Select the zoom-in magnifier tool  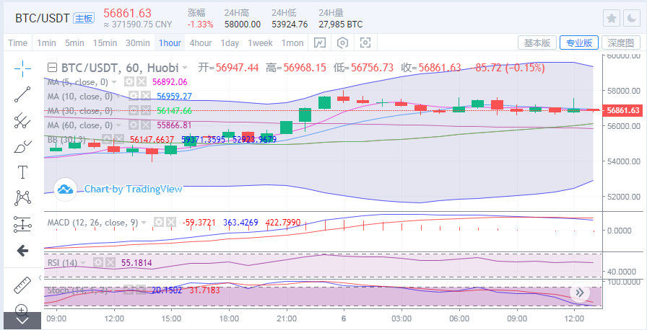22,309
